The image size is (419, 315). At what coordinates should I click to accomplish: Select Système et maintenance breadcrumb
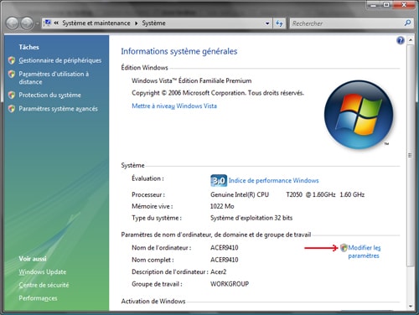pyautogui.click(x=96, y=23)
